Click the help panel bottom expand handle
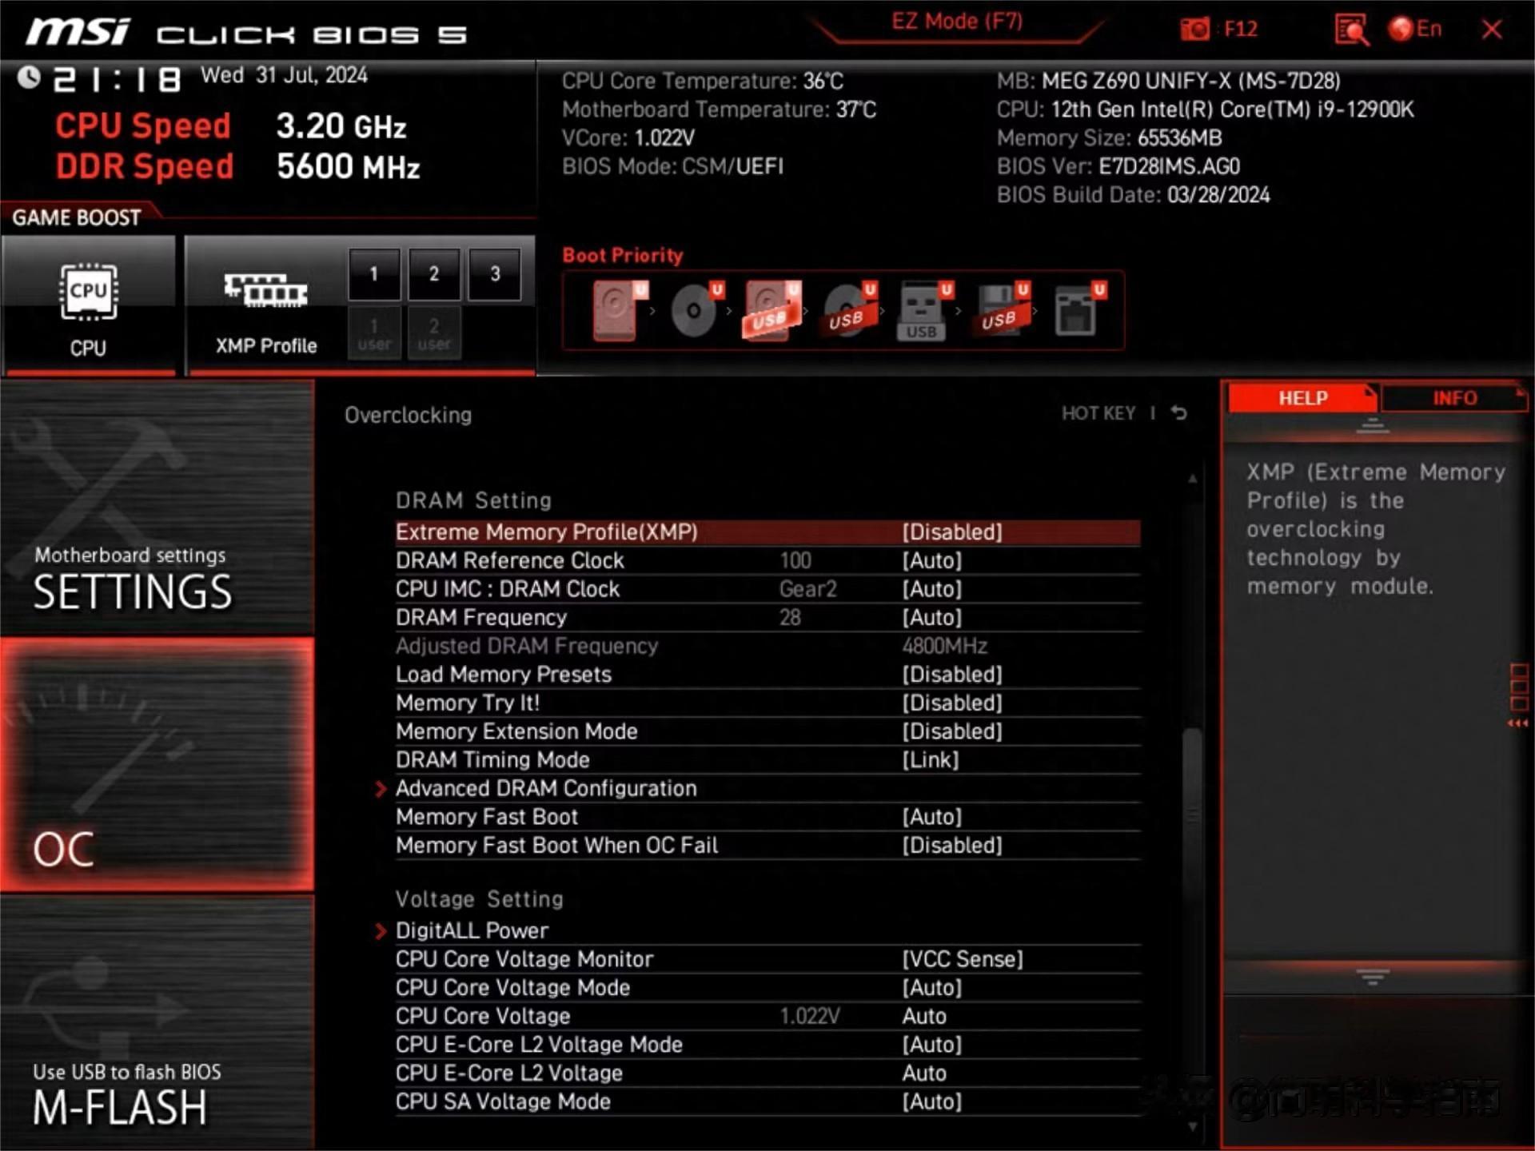The image size is (1535, 1151). coord(1373,977)
